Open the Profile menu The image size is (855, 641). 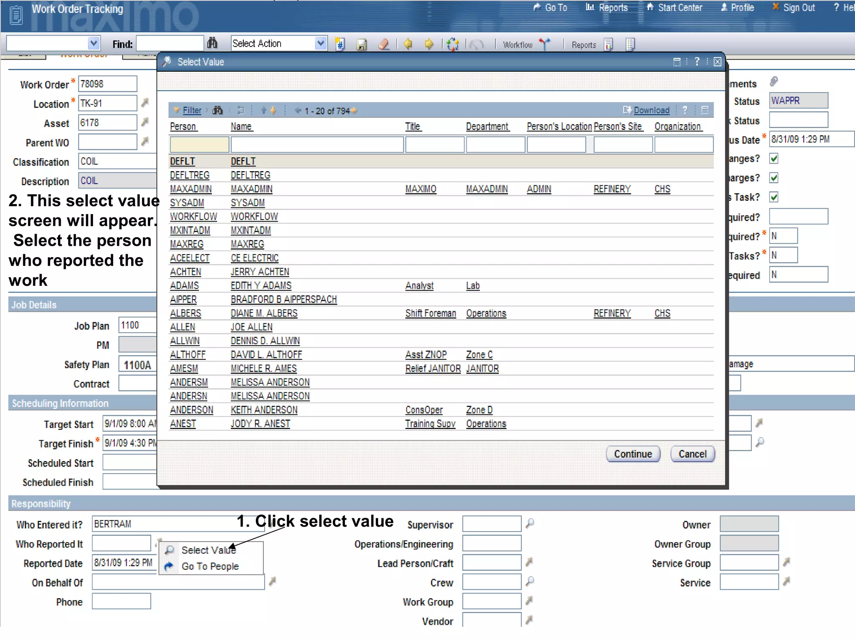click(x=737, y=8)
